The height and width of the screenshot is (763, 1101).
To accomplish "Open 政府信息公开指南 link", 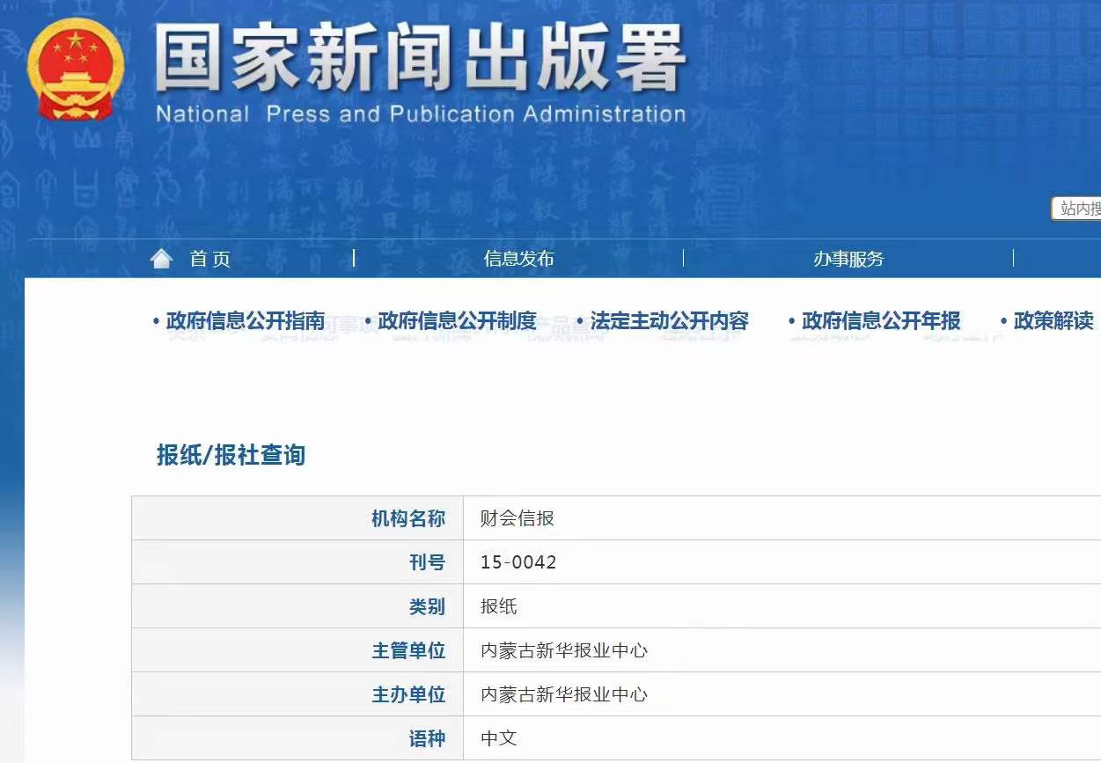I will pos(246,321).
